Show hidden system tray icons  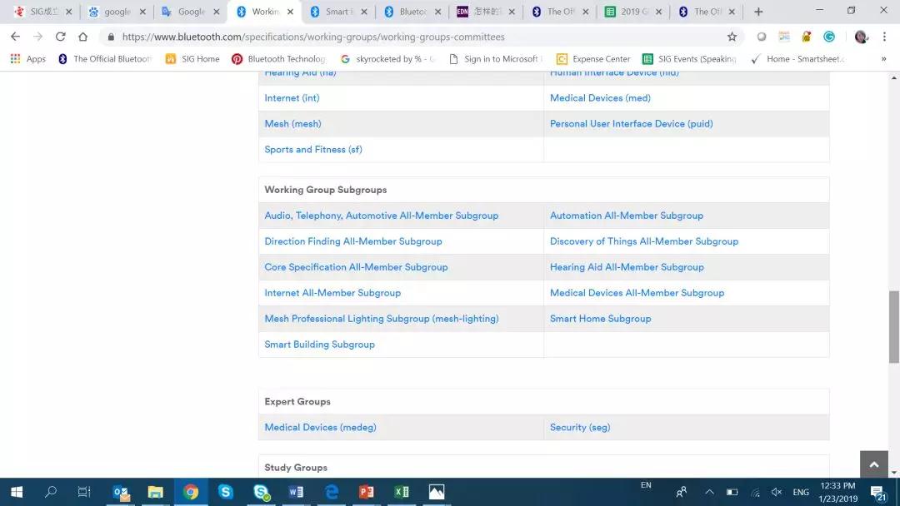click(709, 492)
